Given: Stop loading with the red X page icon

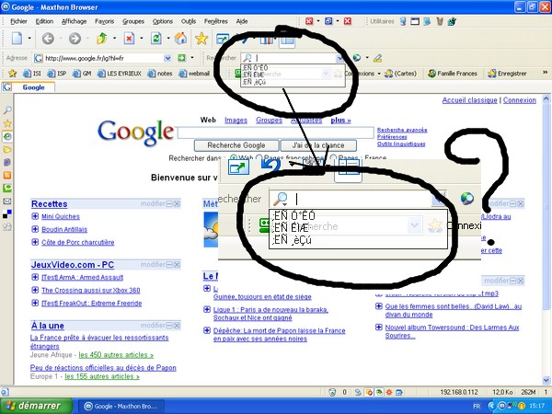Looking at the screenshot, I should (x=129, y=38).
